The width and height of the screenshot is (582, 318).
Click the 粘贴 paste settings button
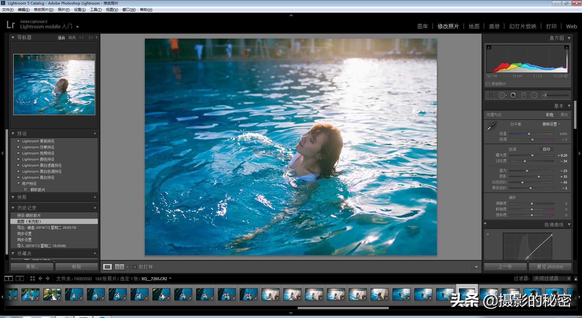click(76, 266)
